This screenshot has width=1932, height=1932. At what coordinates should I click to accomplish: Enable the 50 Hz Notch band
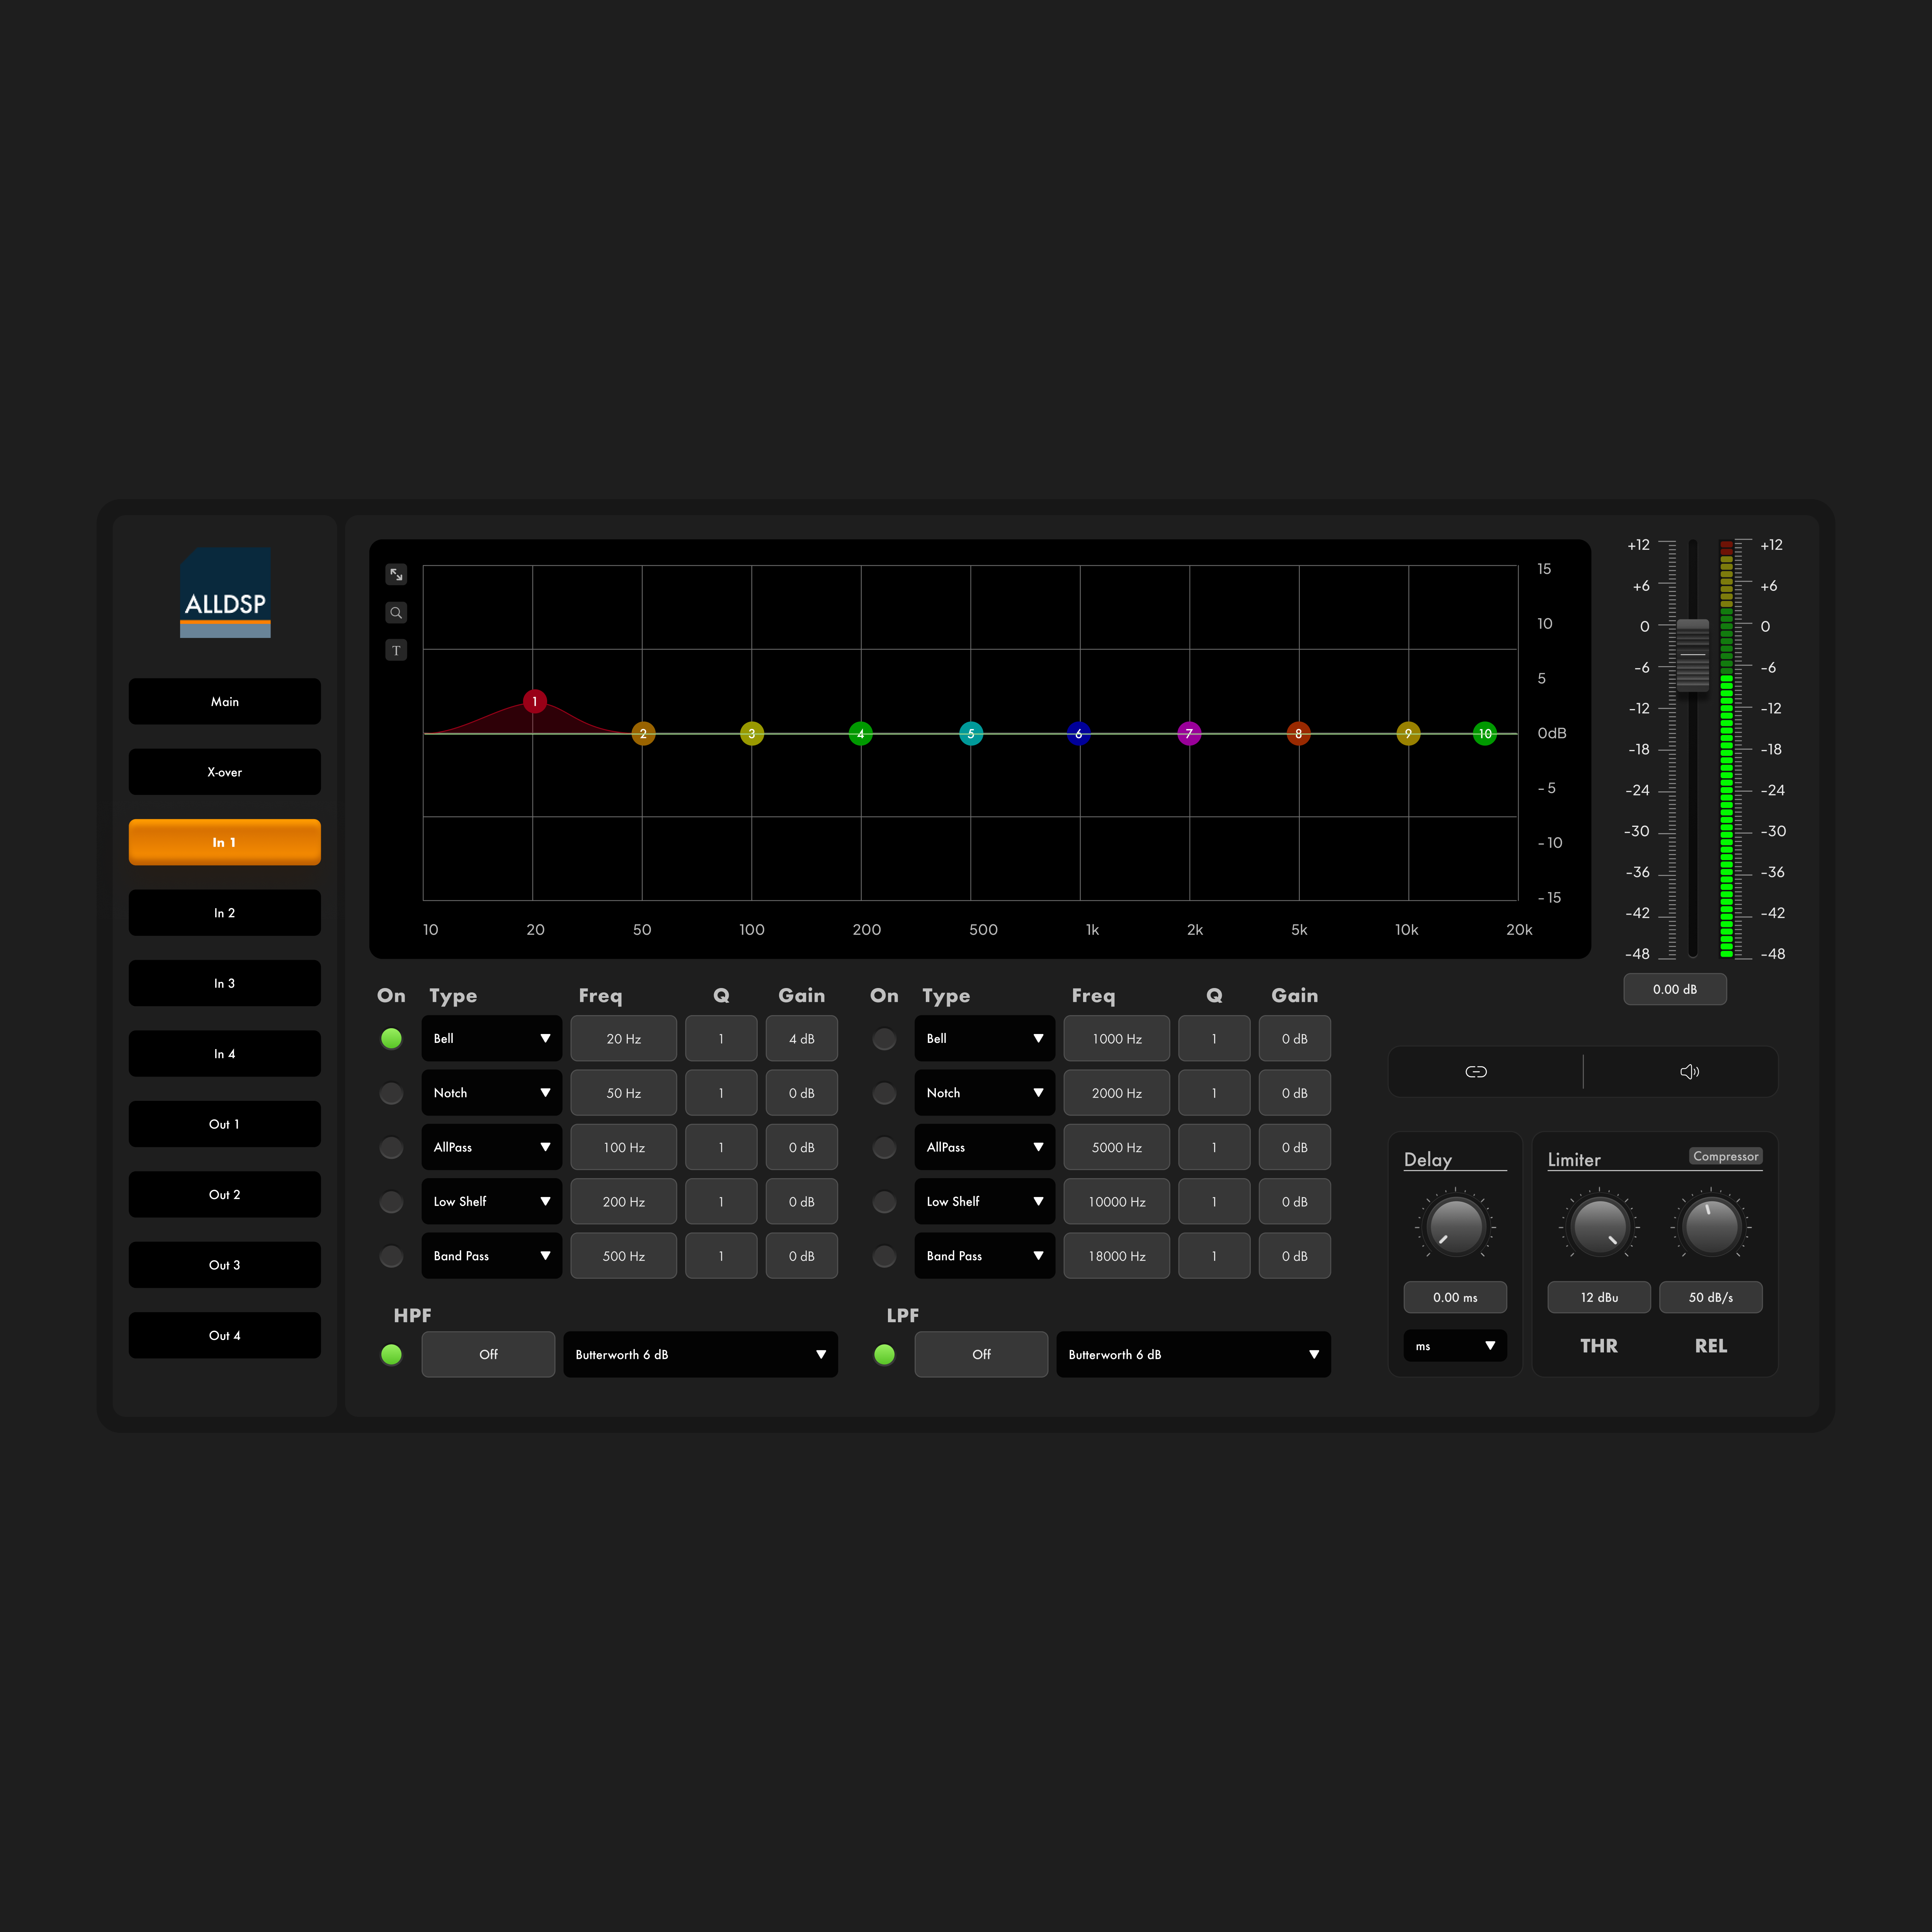point(391,1093)
